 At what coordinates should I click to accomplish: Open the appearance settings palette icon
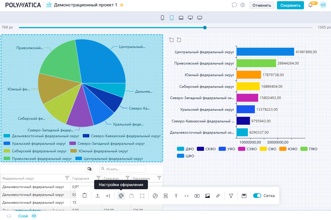[x=121, y=196]
